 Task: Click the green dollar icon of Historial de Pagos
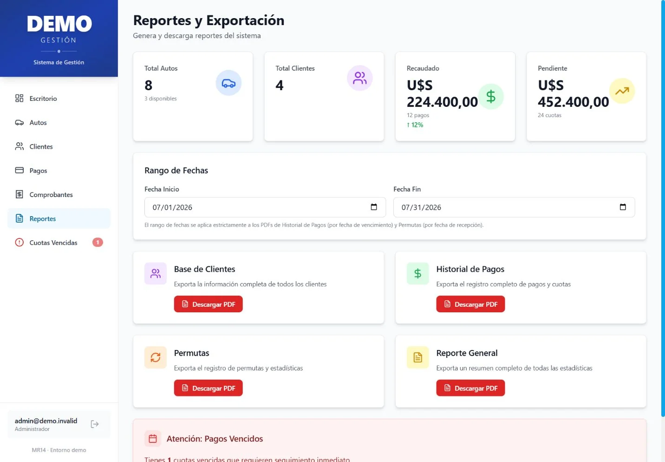point(417,273)
